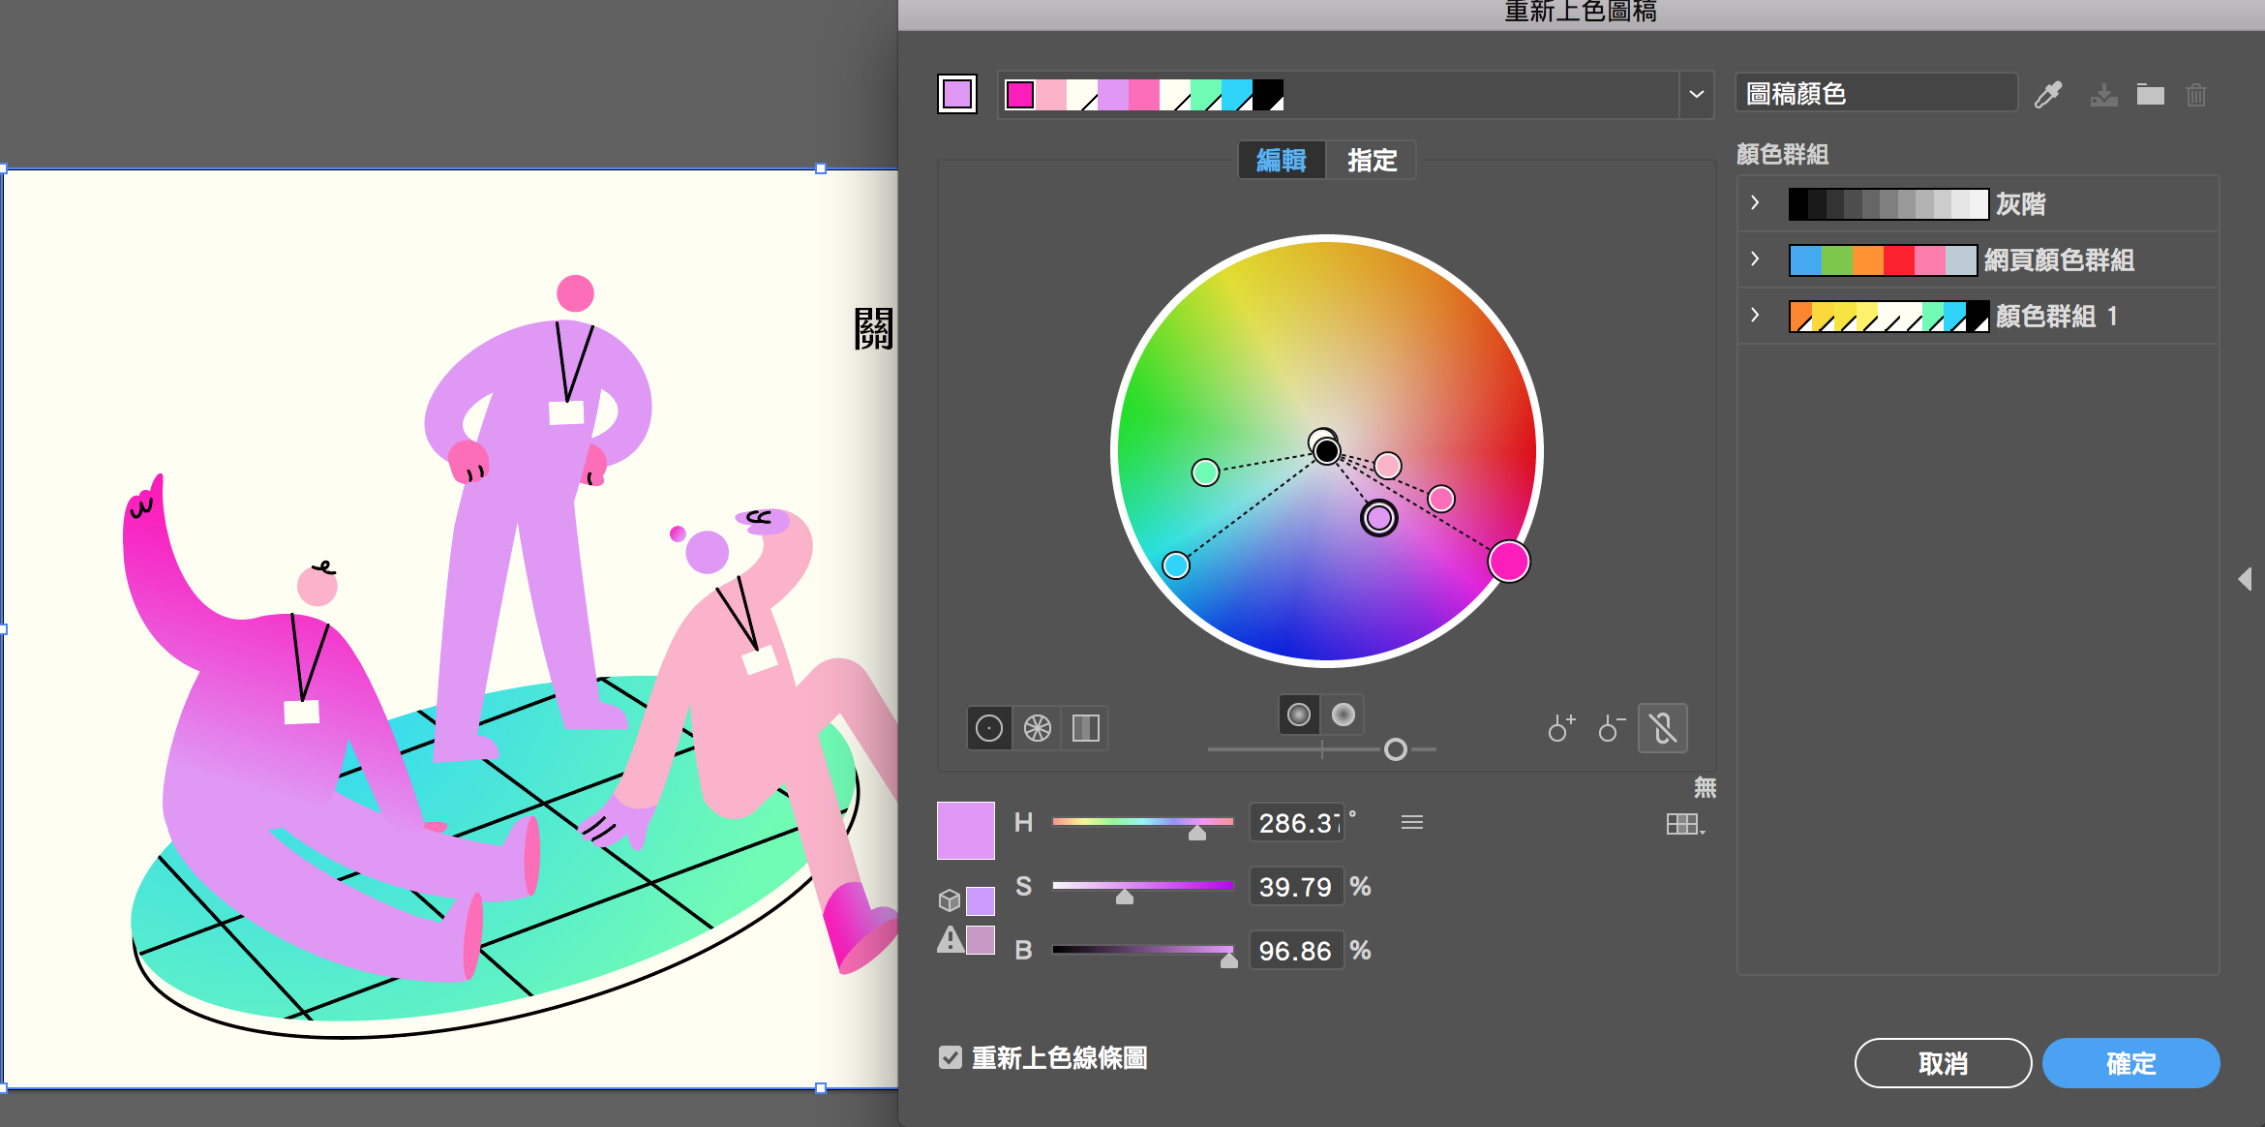The height and width of the screenshot is (1127, 2265).
Task: Select the light pink marker on the wheel
Action: [x=1388, y=466]
